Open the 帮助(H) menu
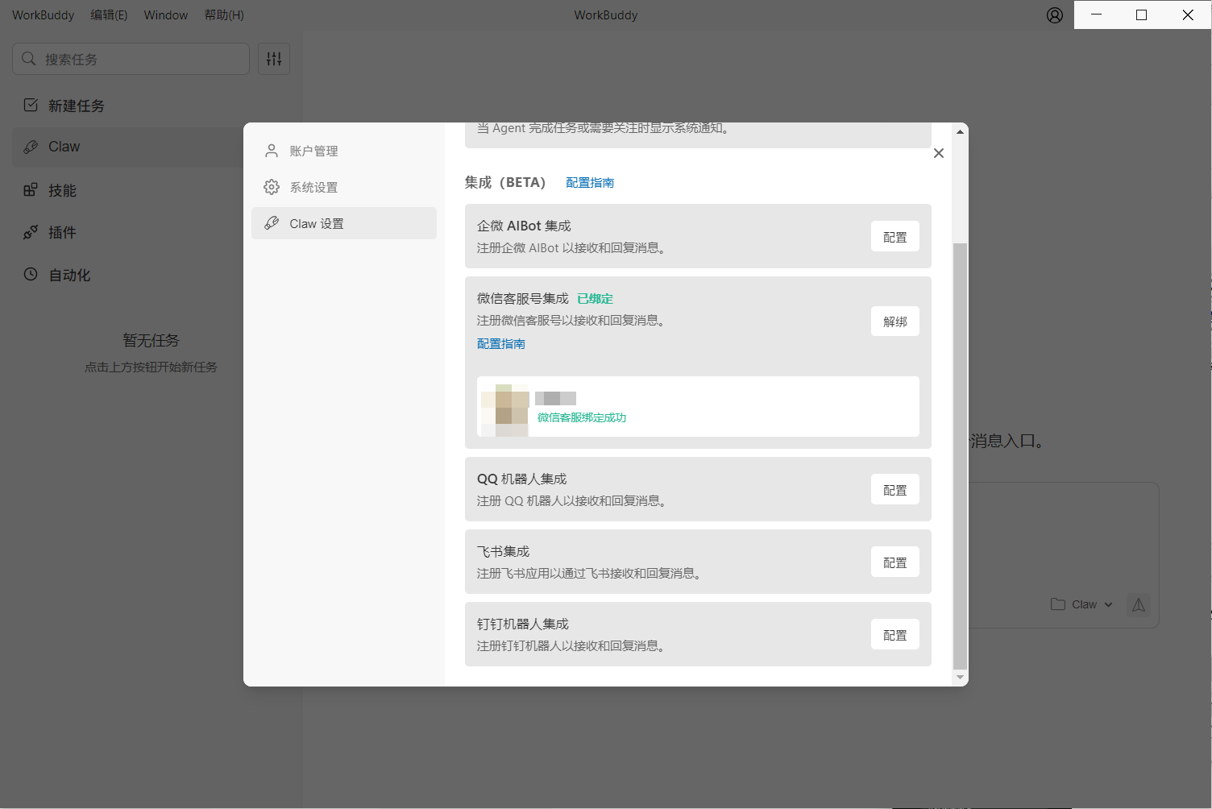 pos(224,15)
